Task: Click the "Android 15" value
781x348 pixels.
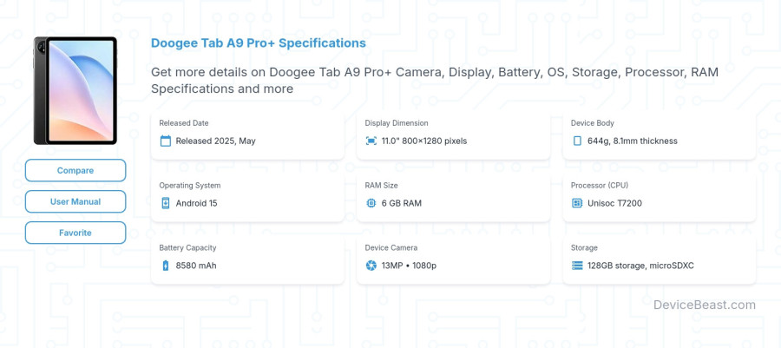Action: point(196,203)
